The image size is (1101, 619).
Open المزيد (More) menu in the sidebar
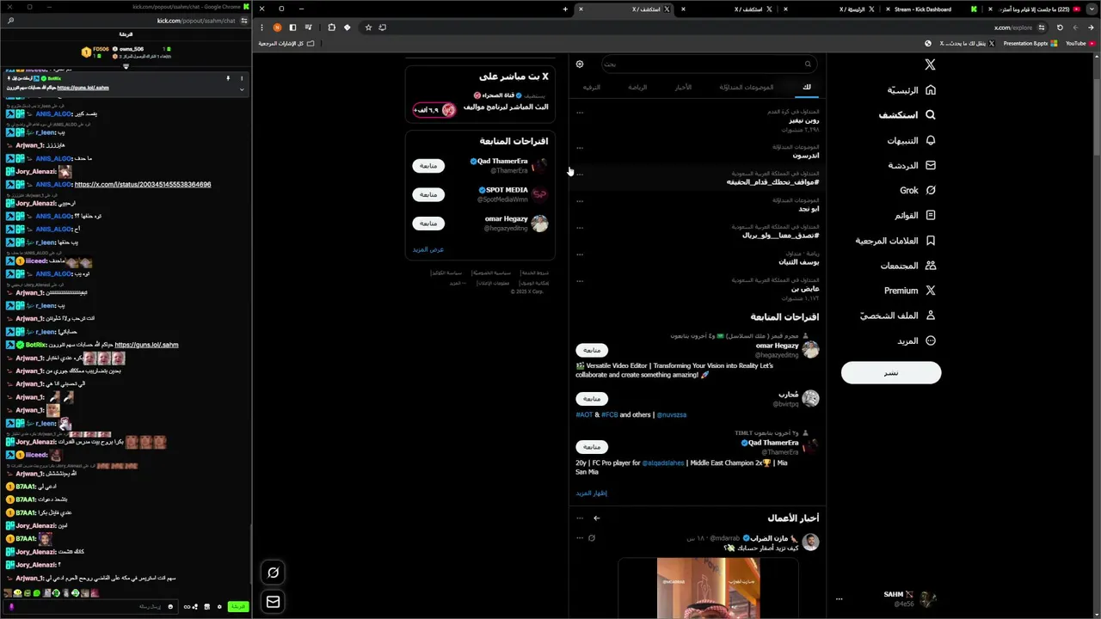[x=916, y=340]
